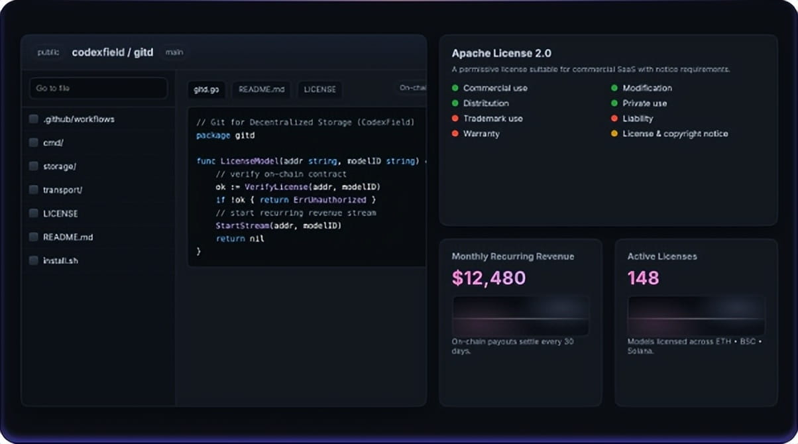798x444 pixels.
Task: Click the Apache License 2.0 heading
Action: pyautogui.click(x=501, y=53)
